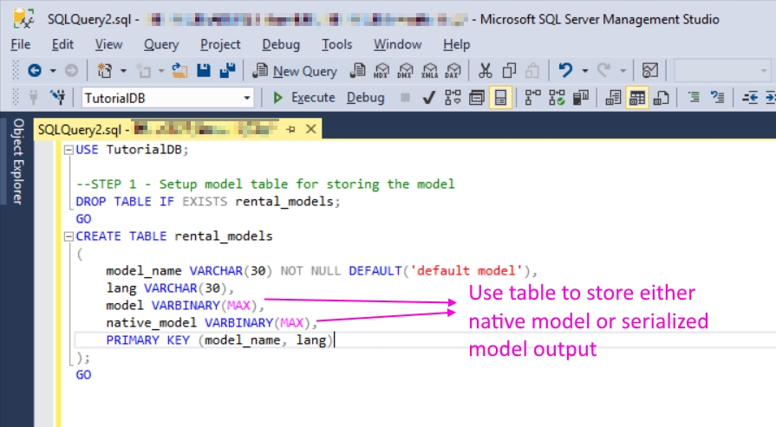The image size is (776, 427).
Task: Click the Open File folder icon
Action: [179, 71]
